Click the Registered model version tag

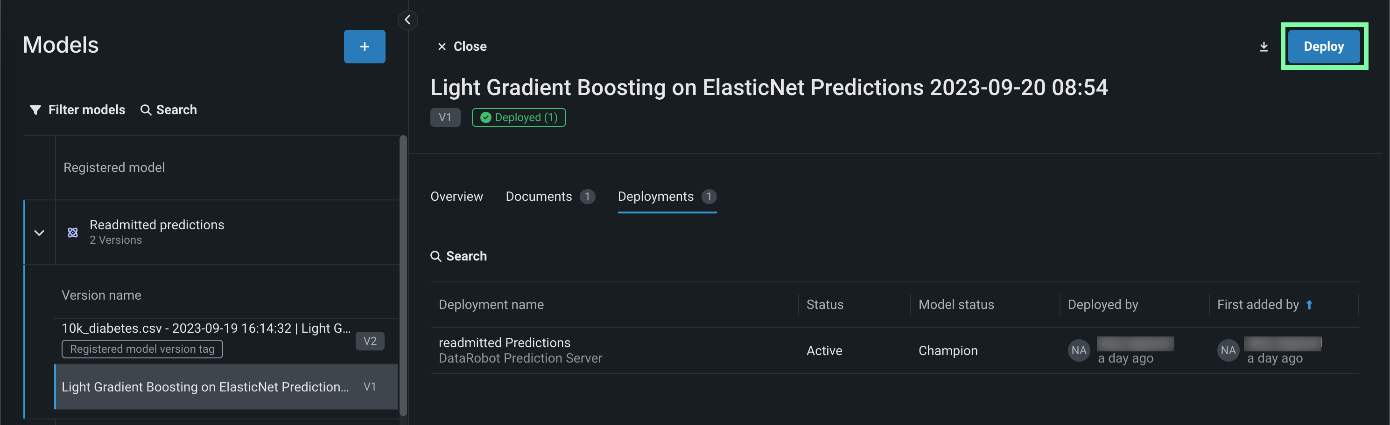click(x=142, y=349)
